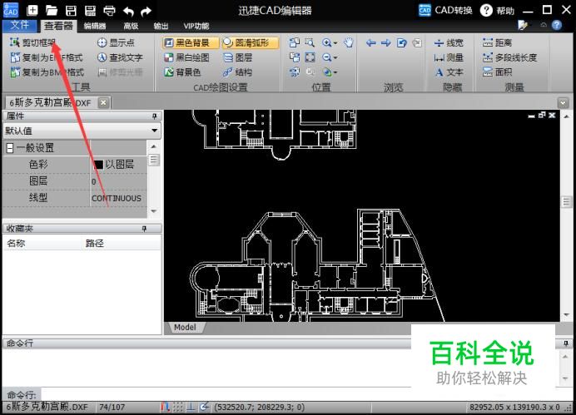Toggle snap magnet icon in status bar
Image resolution: width=576 pixels, height=415 pixels.
point(165,407)
